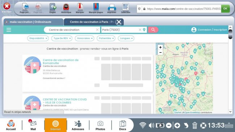Viewport: 235px width, 132px height.
Task: Expand the Langues filter dropdown
Action: point(126,38)
